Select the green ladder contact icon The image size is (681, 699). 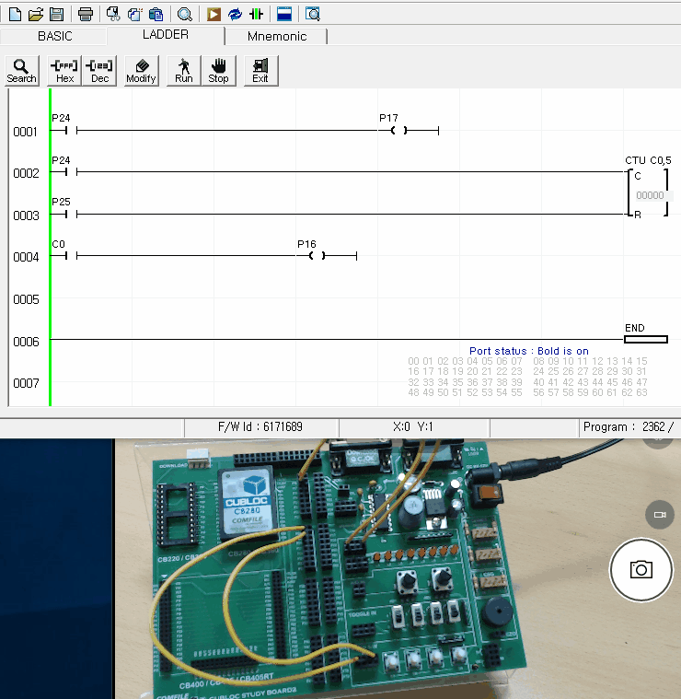257,14
